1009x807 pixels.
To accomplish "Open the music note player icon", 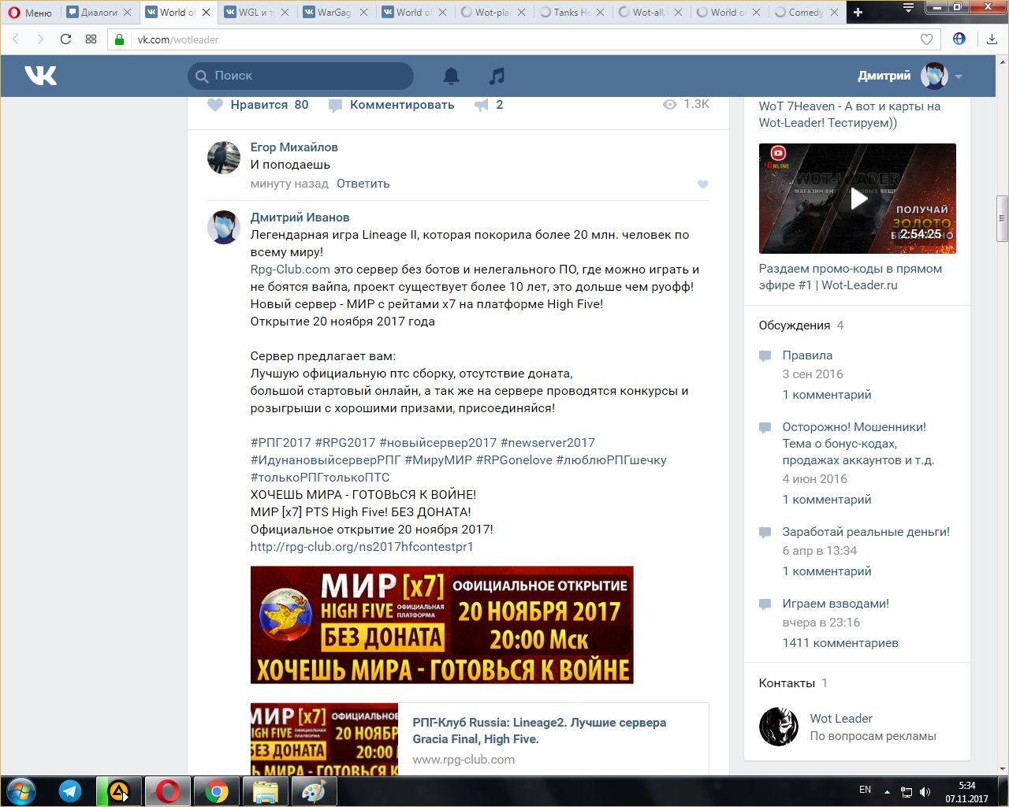I will (x=496, y=76).
